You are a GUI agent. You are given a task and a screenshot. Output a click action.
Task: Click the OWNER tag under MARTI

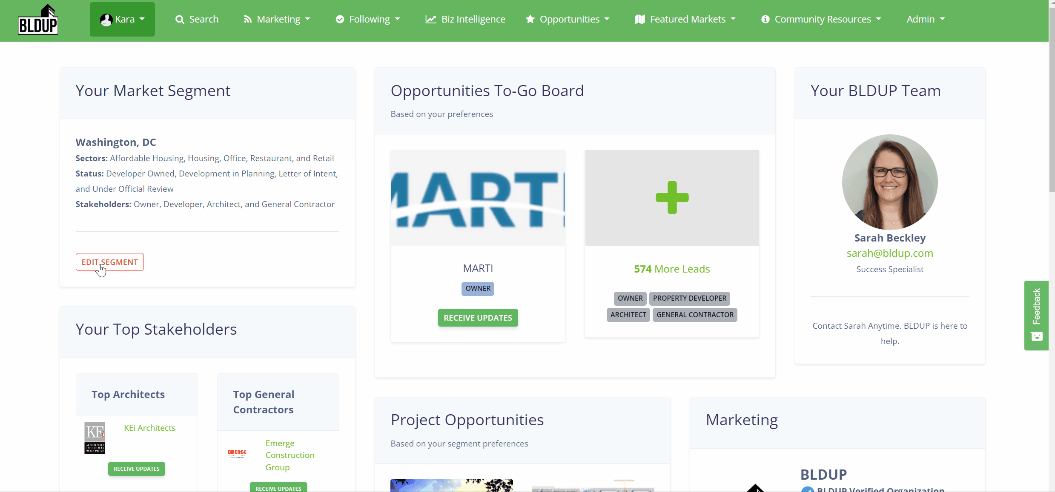click(x=478, y=289)
